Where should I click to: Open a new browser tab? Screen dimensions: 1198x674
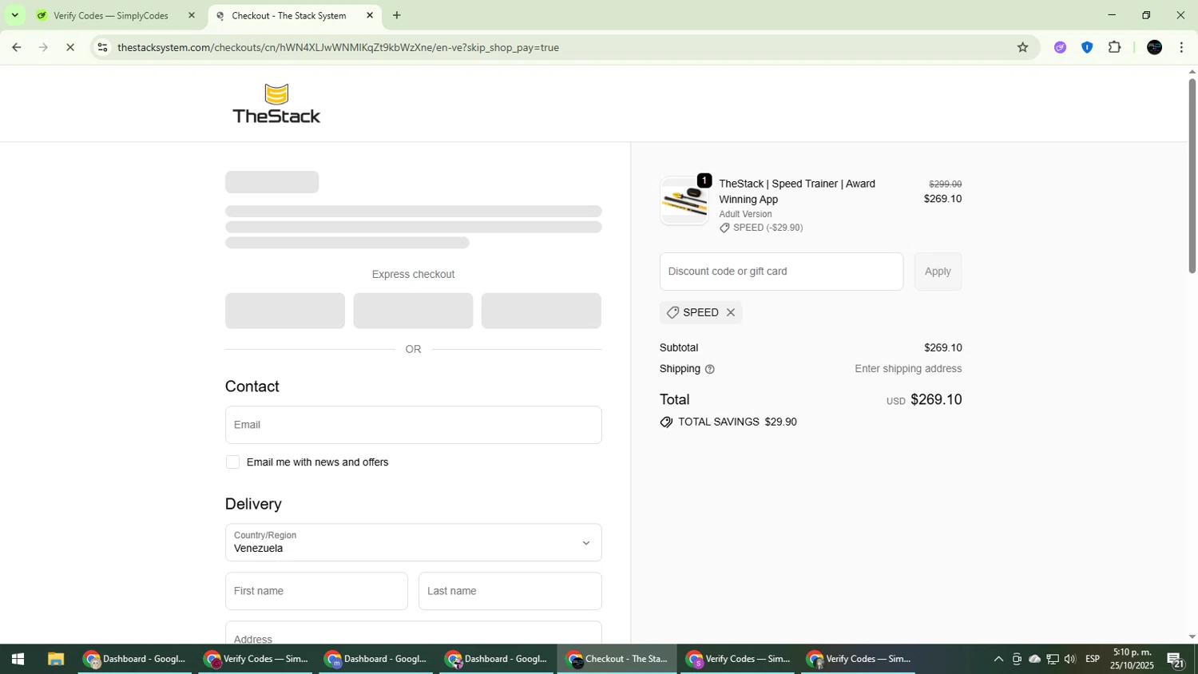pyautogui.click(x=397, y=15)
